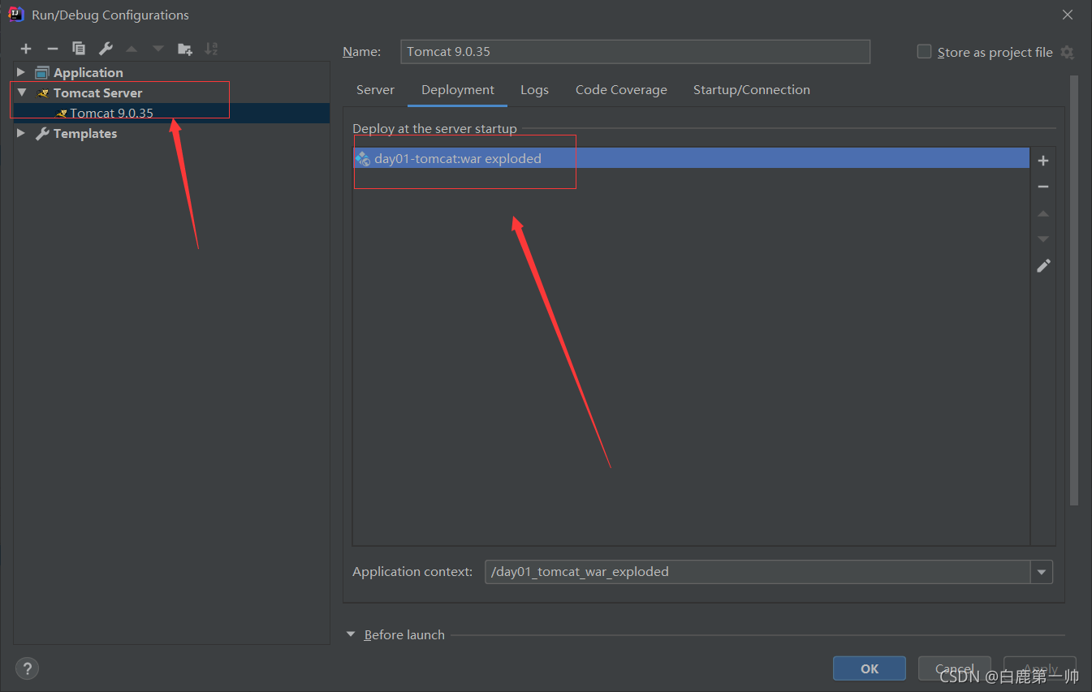Viewport: 1092px width, 692px height.
Task: Add new configuration with plus icon
Action: tap(26, 49)
